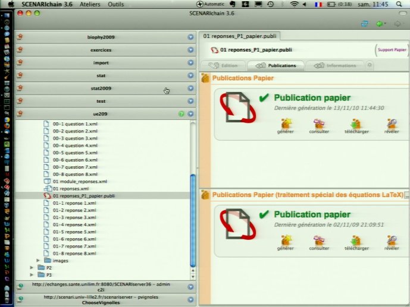Viewport: 410px width, 307px height.
Task: Open the Outils menu
Action: (x=116, y=4)
